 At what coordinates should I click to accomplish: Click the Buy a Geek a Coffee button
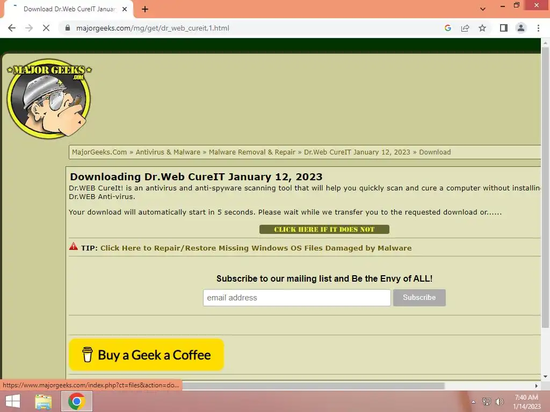click(x=146, y=355)
